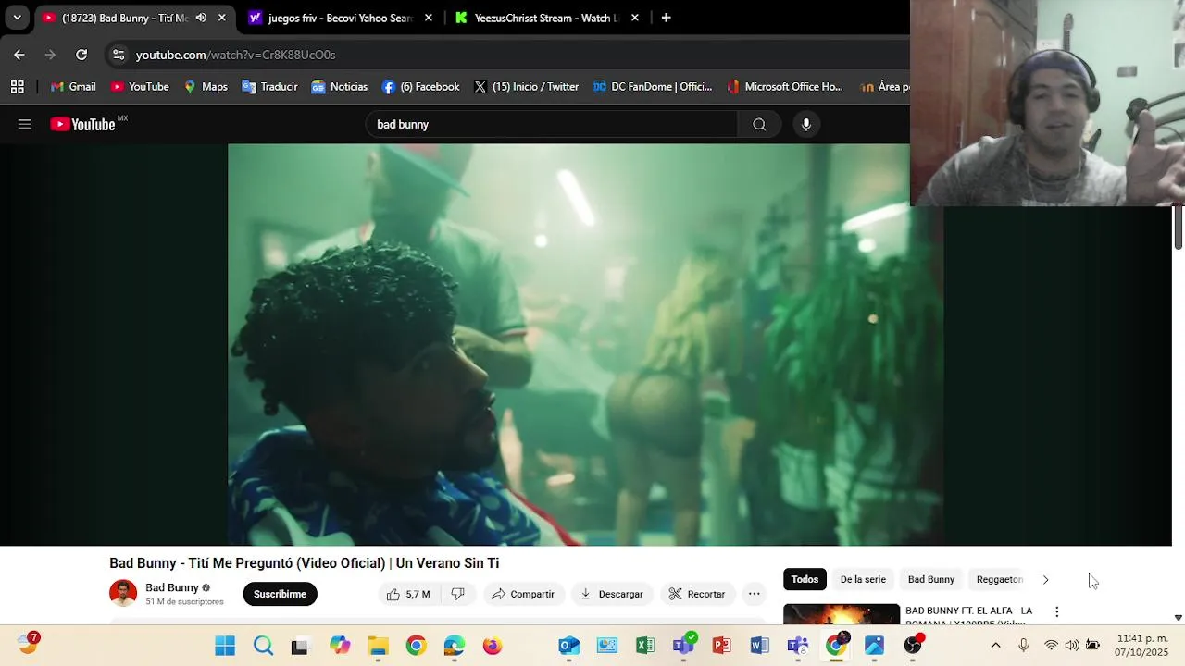This screenshot has width=1185, height=666.
Task: Switch to the YeezusChrisst Stream tab
Action: click(546, 18)
